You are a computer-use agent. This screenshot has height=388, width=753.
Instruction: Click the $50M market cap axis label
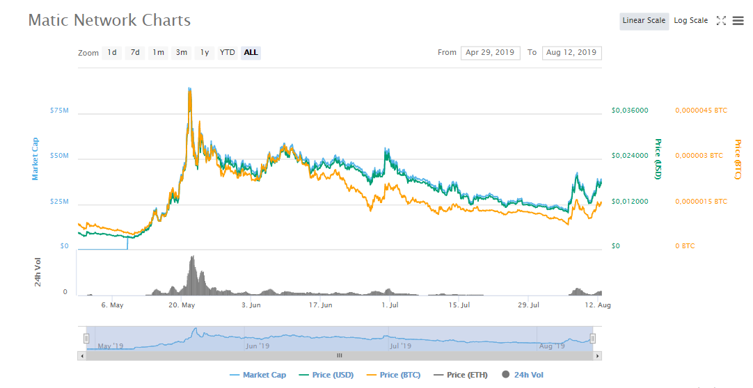click(x=59, y=156)
